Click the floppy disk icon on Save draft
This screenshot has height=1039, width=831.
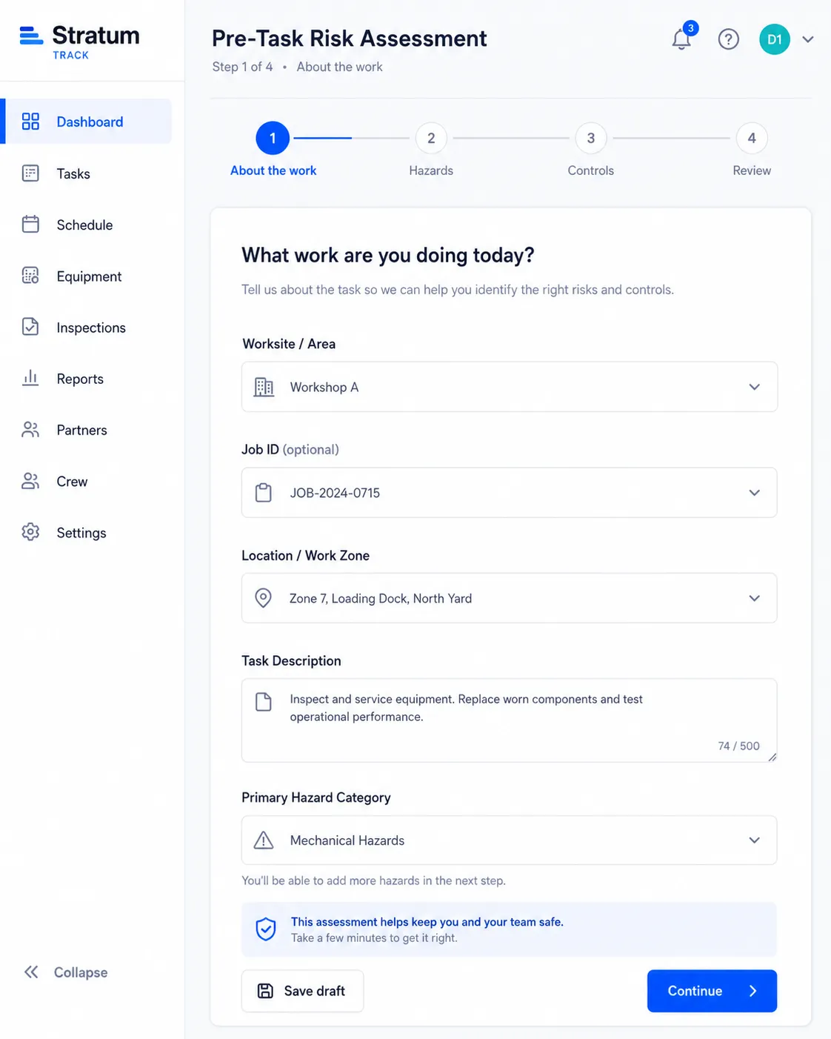[265, 991]
